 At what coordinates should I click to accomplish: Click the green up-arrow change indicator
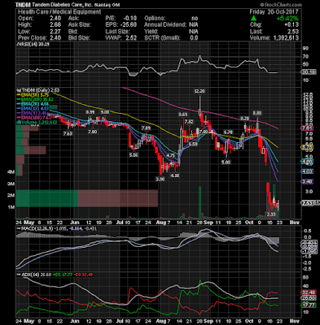(x=253, y=18)
